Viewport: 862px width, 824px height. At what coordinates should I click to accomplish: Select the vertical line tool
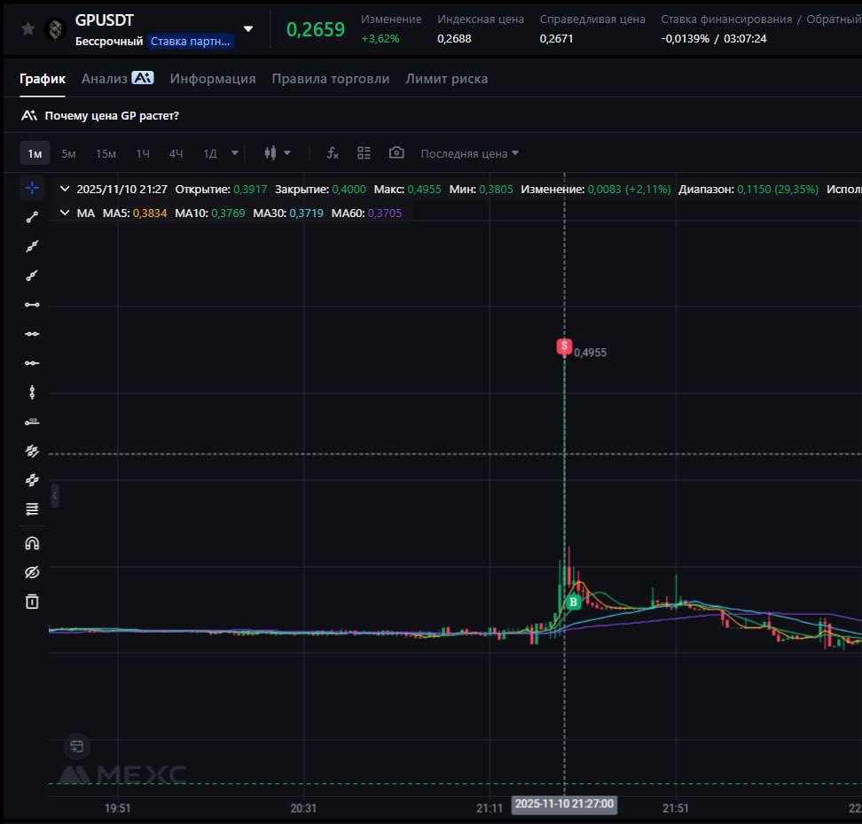(x=32, y=393)
